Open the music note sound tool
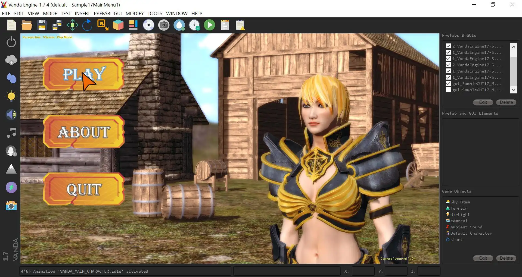This screenshot has width=522, height=277. pyautogui.click(x=11, y=133)
